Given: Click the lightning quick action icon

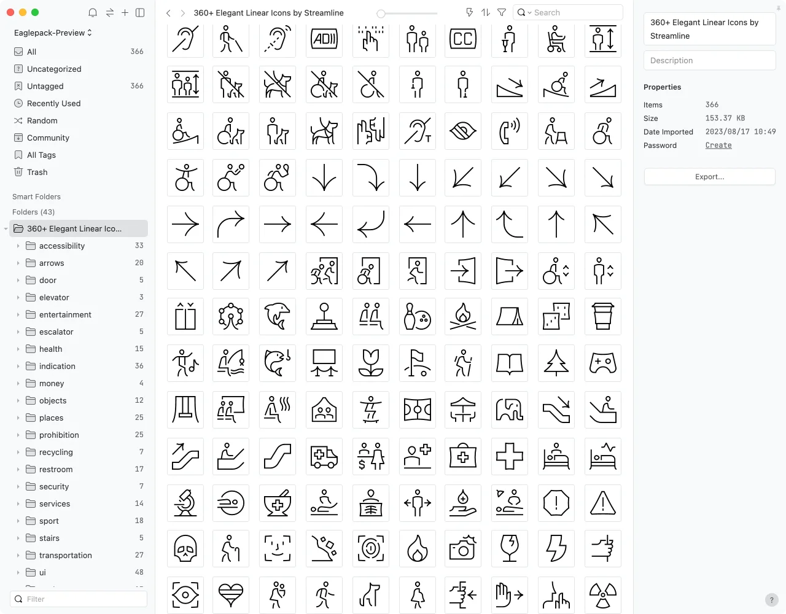Looking at the screenshot, I should pyautogui.click(x=470, y=12).
